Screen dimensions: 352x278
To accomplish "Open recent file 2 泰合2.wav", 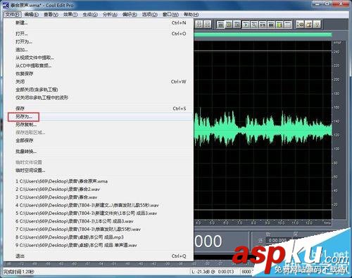I will (x=99, y=189).
